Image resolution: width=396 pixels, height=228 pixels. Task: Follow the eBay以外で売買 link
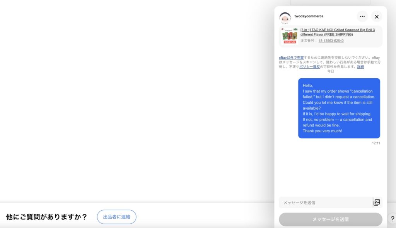[x=291, y=58]
